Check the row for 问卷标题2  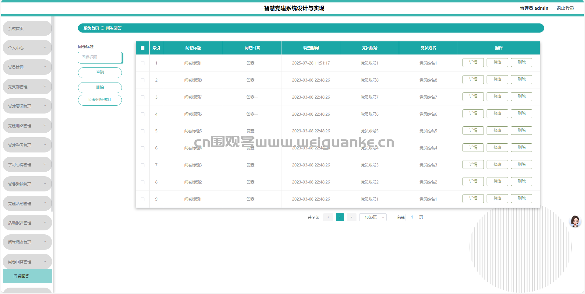[143, 182]
